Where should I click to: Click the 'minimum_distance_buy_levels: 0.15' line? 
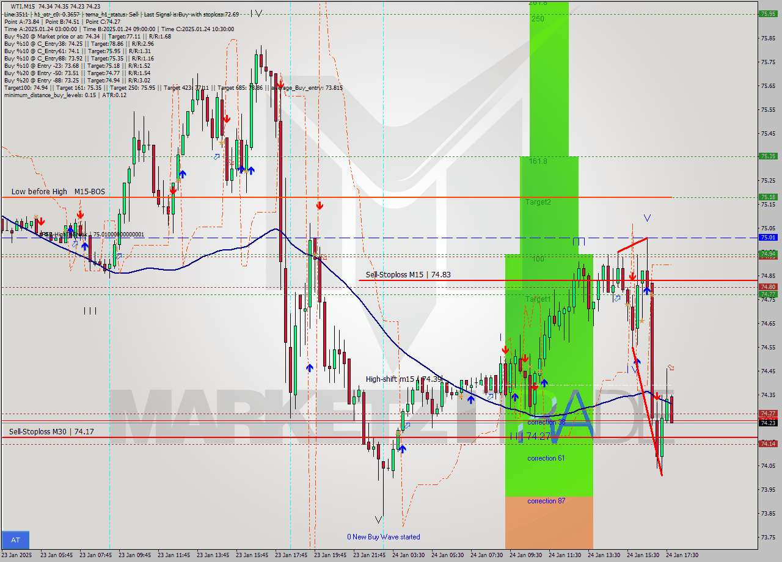tap(65, 95)
